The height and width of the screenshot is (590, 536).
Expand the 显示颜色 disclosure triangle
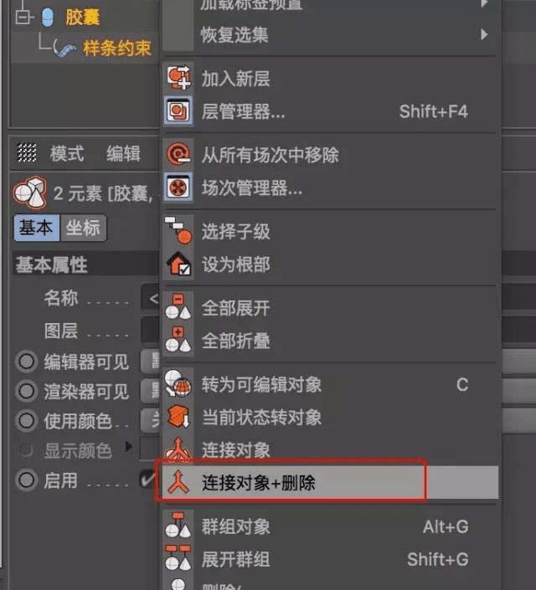(x=128, y=448)
